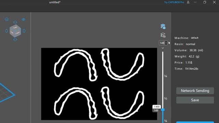Minimize the CHITUBOX window
Image resolution: width=219 pixels, height=123 pixels.
pyautogui.click(x=195, y=2)
